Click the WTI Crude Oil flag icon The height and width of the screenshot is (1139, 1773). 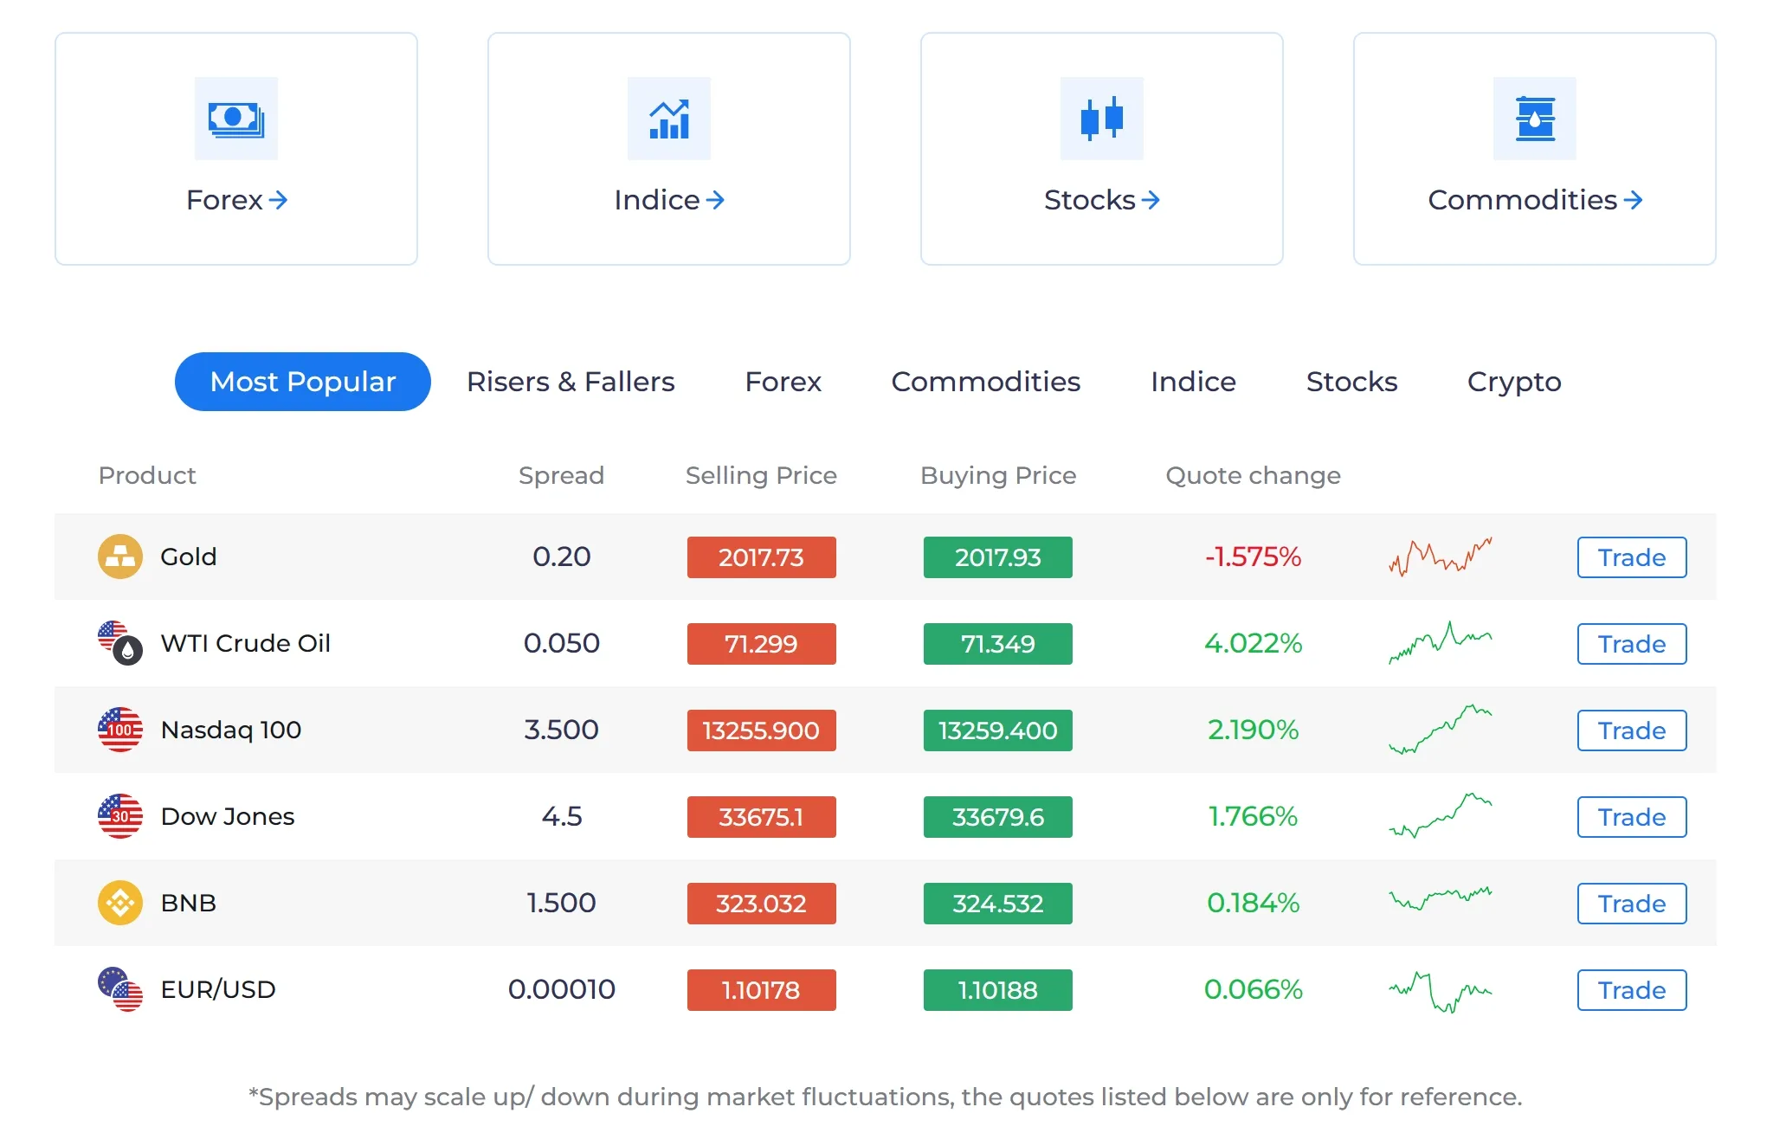click(x=120, y=643)
